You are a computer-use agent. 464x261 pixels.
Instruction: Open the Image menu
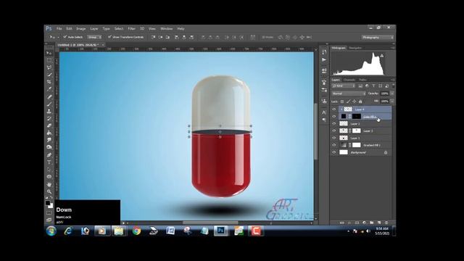(x=80, y=29)
